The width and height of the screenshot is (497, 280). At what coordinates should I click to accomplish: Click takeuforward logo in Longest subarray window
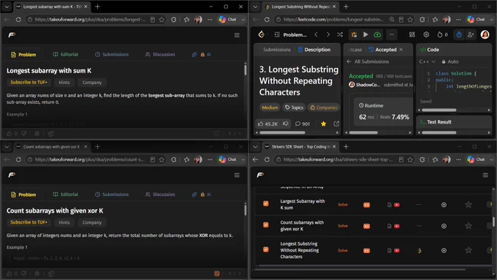pyautogui.click(x=12, y=35)
